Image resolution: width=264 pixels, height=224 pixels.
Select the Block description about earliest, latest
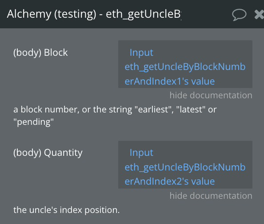click(x=115, y=116)
